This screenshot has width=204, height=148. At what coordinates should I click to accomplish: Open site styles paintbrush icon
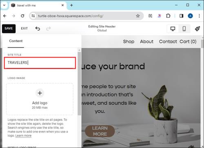coord(197,29)
